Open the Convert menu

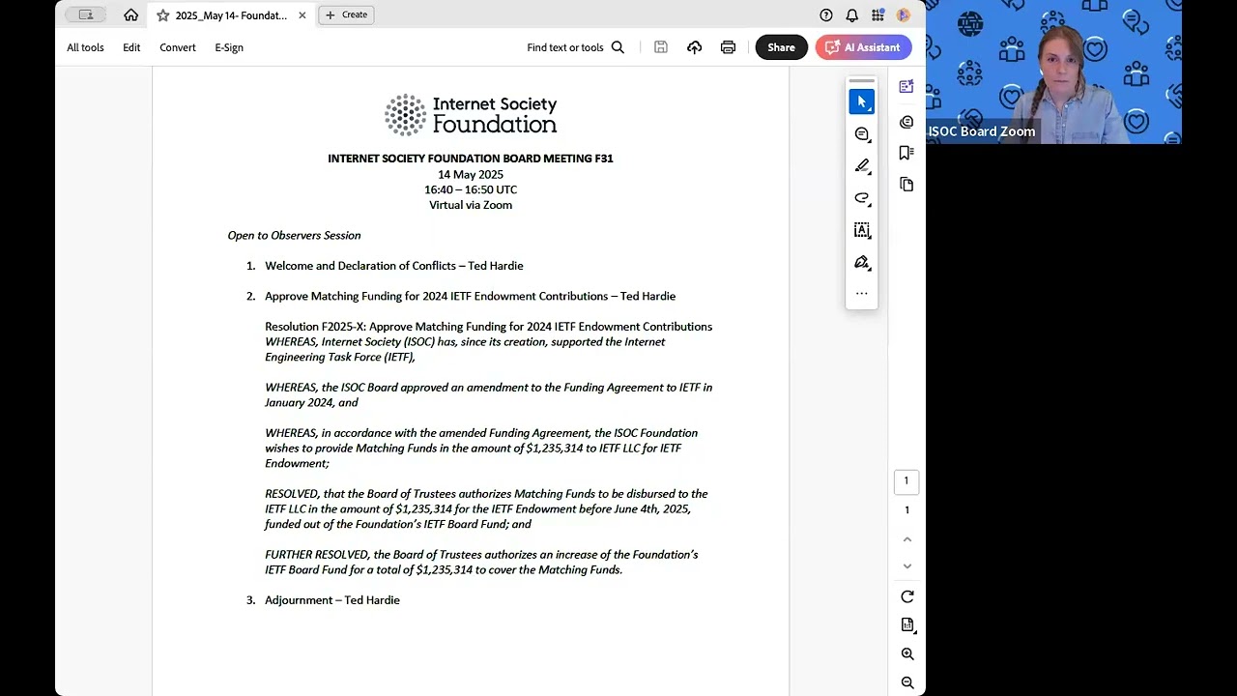click(x=178, y=47)
